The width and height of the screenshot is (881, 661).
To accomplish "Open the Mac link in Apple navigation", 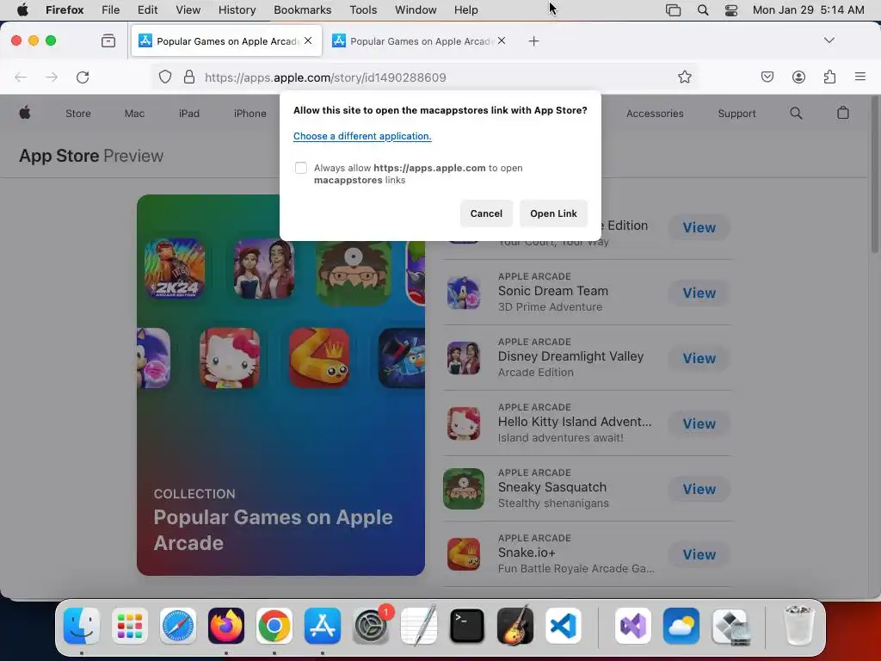I will point(134,114).
